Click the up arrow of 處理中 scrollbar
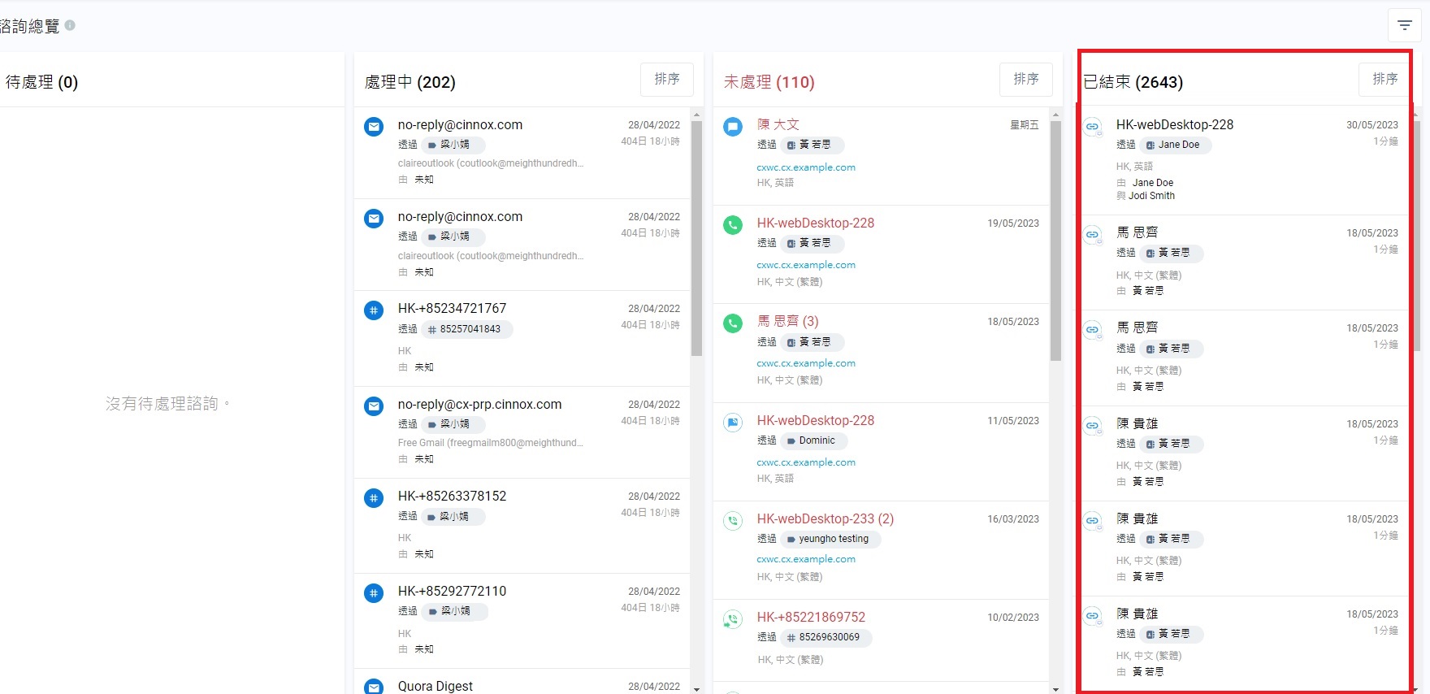 (x=696, y=115)
